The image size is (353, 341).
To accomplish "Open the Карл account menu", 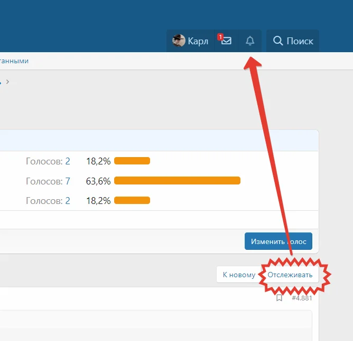I will 190,41.
